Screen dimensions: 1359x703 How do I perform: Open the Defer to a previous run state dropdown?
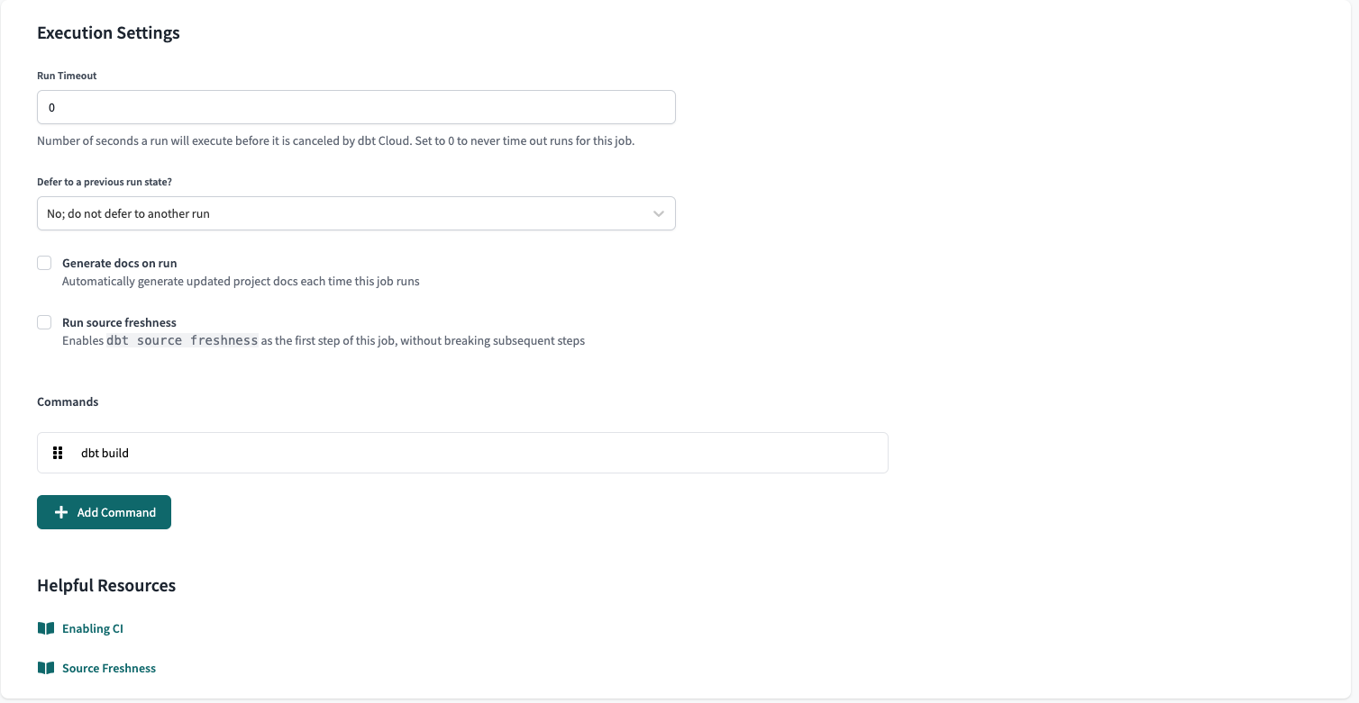pyautogui.click(x=356, y=213)
